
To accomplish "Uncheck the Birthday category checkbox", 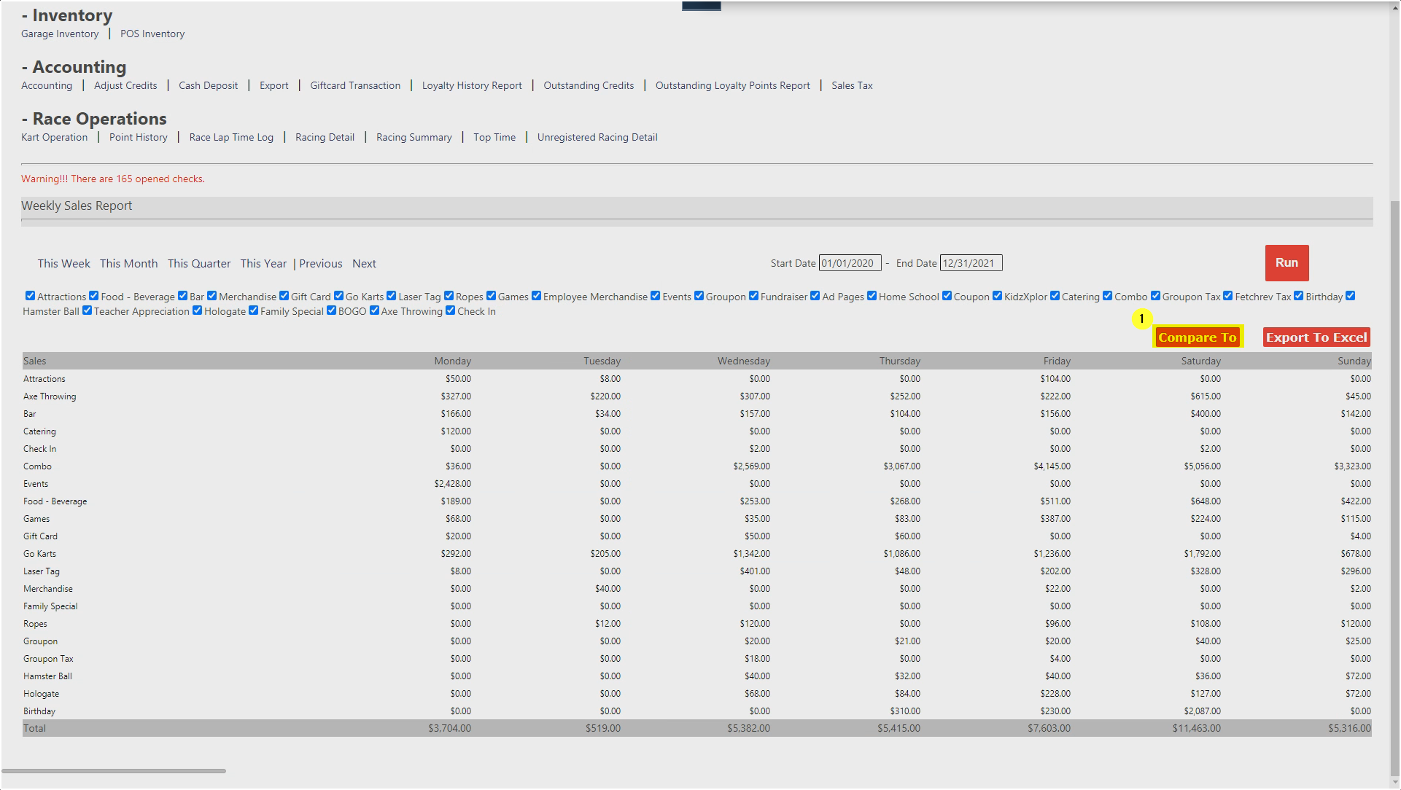I will click(1298, 296).
